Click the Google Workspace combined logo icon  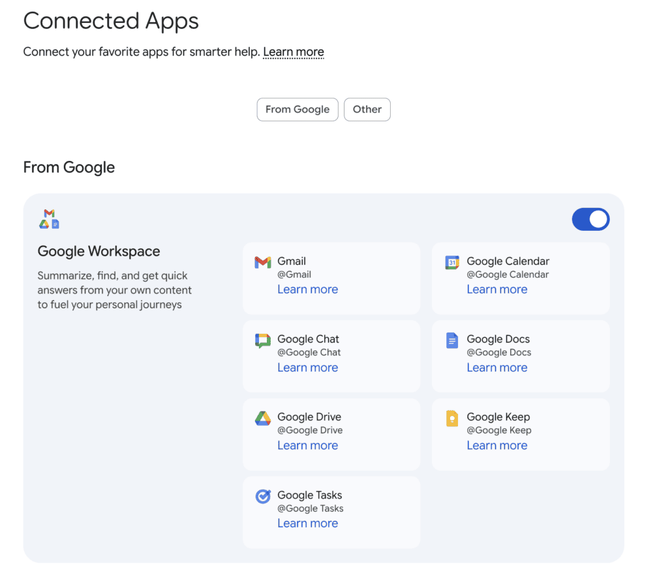[49, 219]
